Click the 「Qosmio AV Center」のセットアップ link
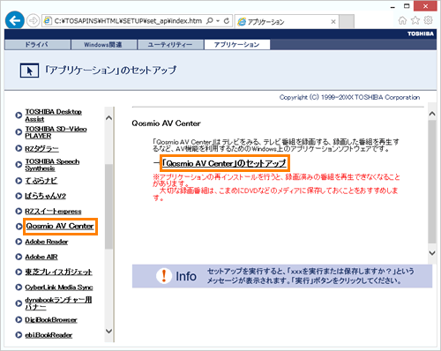This screenshot has height=351, width=441. (x=224, y=163)
